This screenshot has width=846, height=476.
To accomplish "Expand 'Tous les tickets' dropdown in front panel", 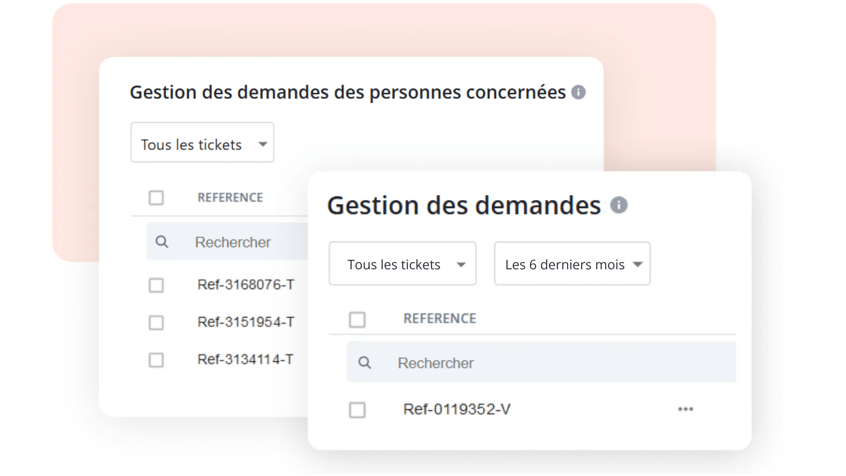I will [x=402, y=264].
